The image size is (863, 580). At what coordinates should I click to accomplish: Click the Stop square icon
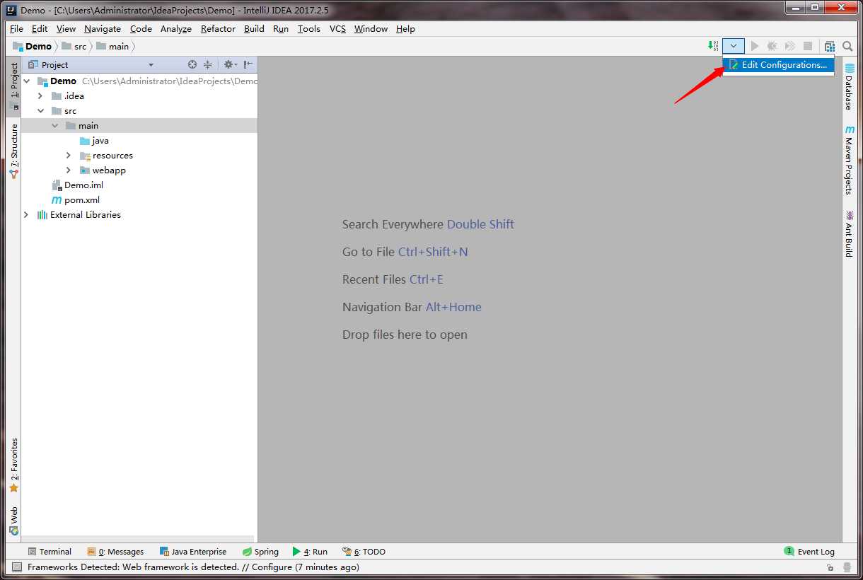coord(808,46)
